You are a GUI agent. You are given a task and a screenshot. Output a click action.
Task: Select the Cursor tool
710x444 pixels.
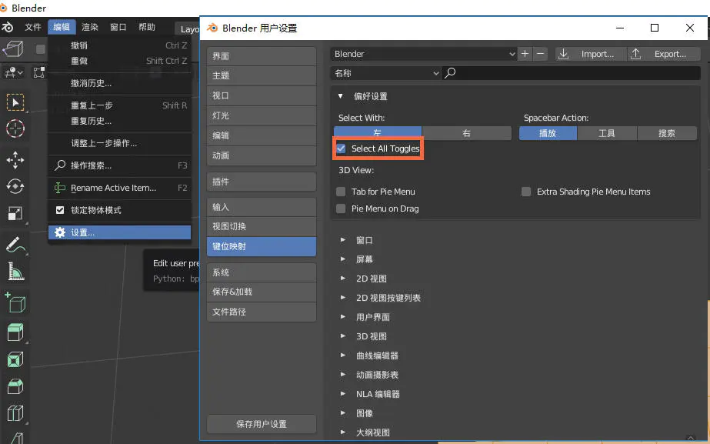point(15,129)
